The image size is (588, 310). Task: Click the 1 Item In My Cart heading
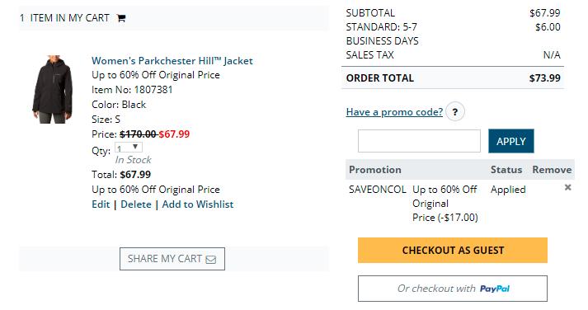pos(64,18)
